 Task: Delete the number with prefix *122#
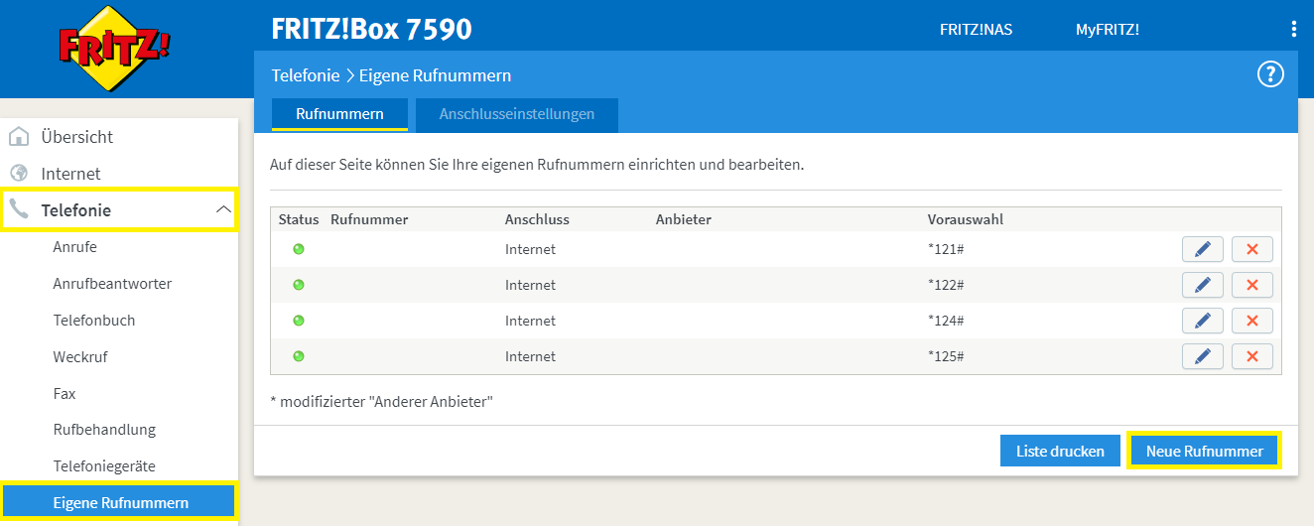(1251, 285)
